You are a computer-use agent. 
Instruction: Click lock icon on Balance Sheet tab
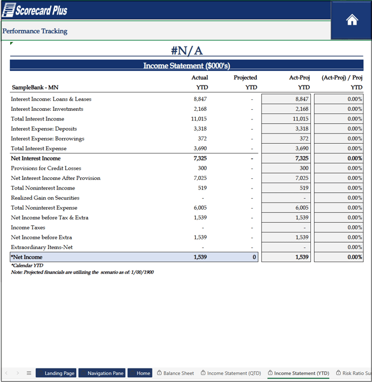(x=159, y=372)
